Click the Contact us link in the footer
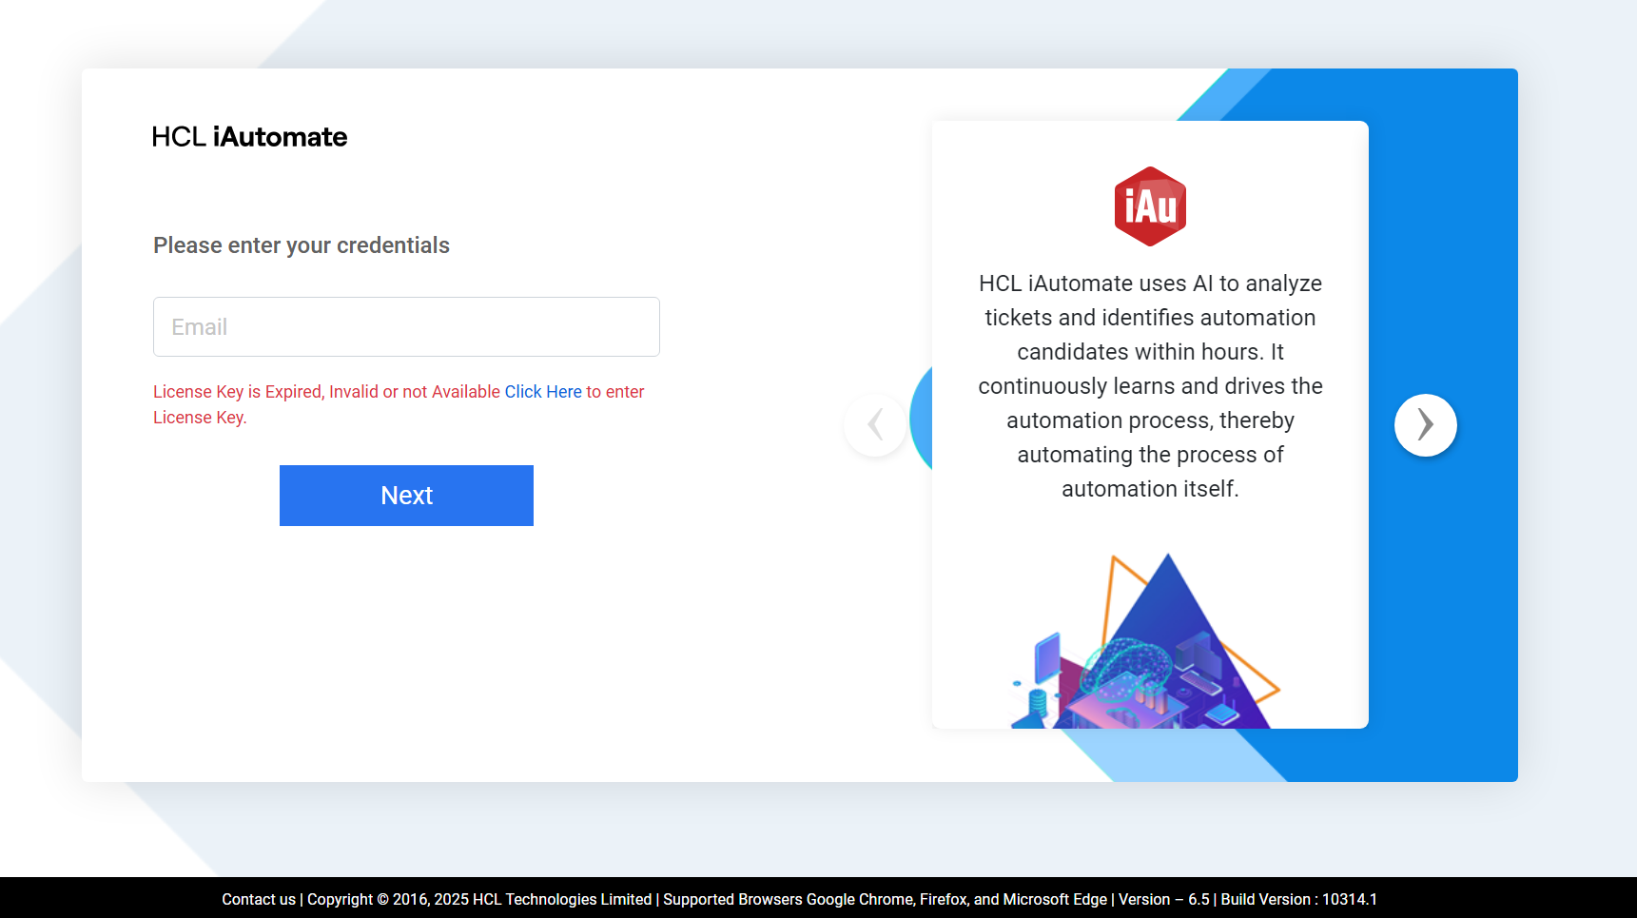 click(x=258, y=898)
